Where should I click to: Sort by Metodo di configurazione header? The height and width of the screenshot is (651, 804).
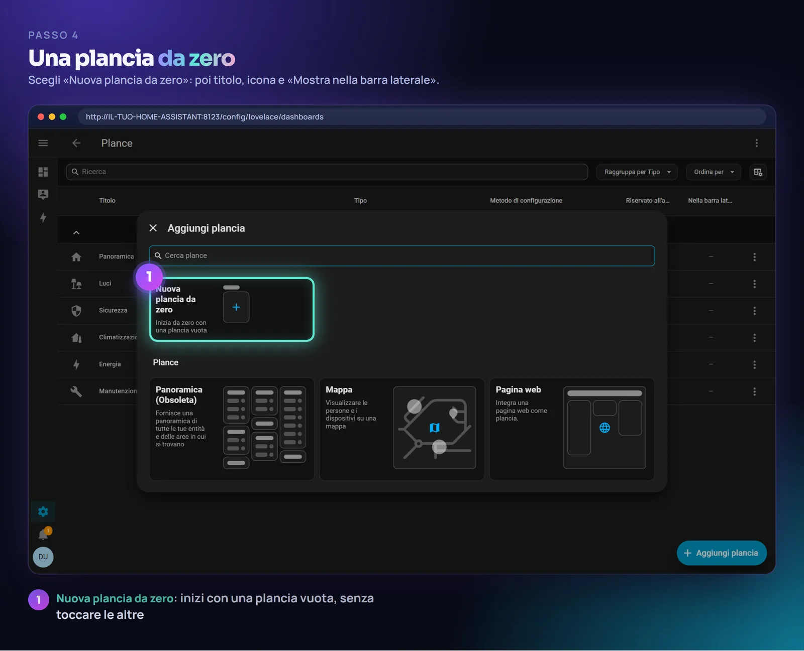[x=526, y=200]
